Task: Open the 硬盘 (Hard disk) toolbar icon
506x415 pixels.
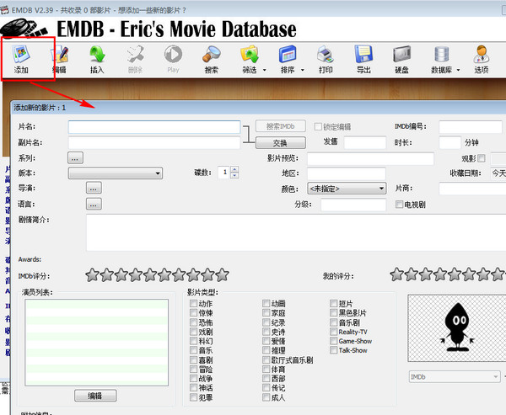Action: coord(401,59)
